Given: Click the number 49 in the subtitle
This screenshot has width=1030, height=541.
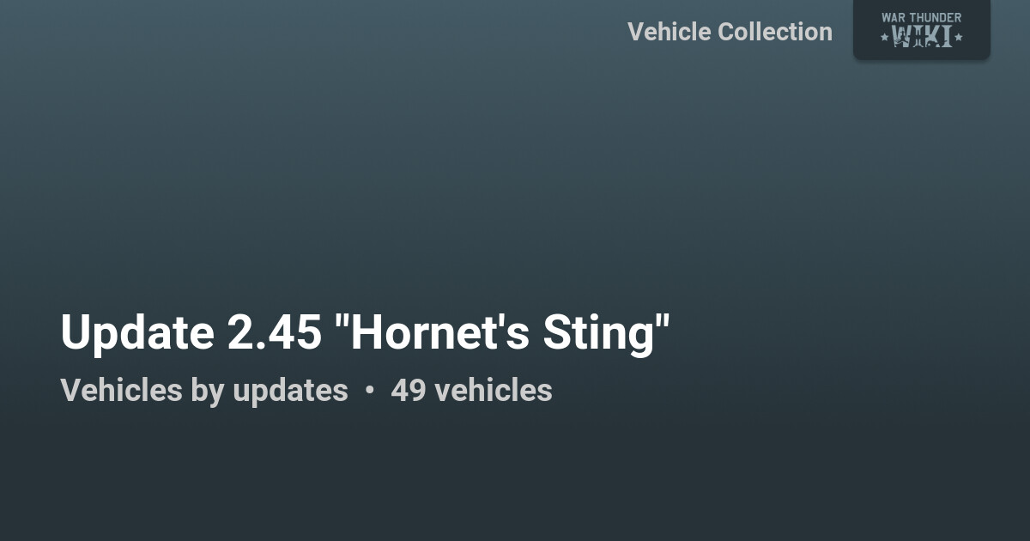Looking at the screenshot, I should click(x=409, y=391).
